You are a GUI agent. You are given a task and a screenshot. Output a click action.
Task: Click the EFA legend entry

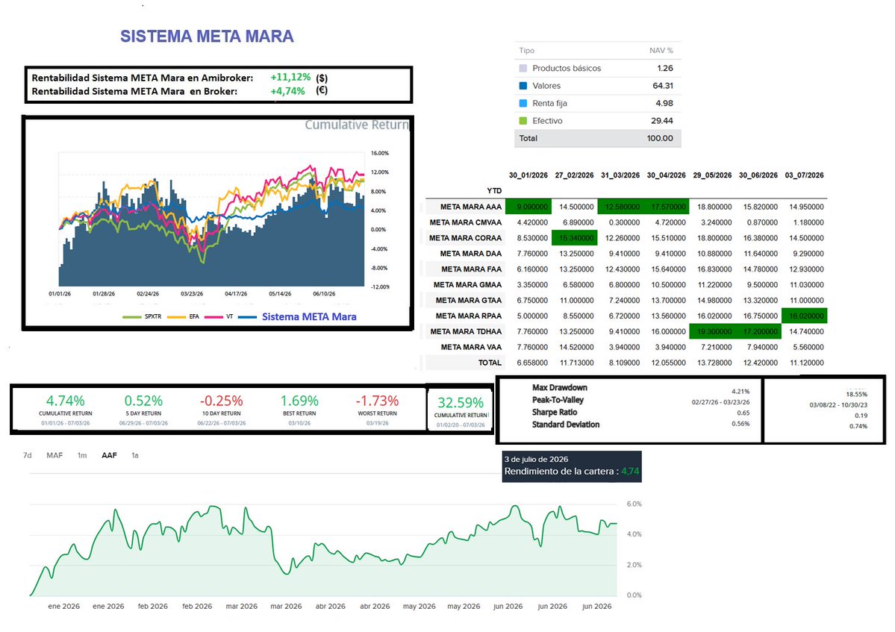pos(183,316)
